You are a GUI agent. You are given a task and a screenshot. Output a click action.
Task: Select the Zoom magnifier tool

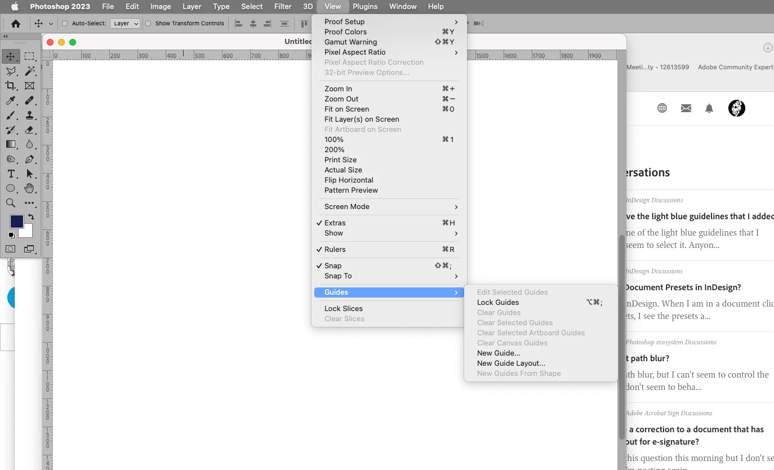(x=11, y=203)
